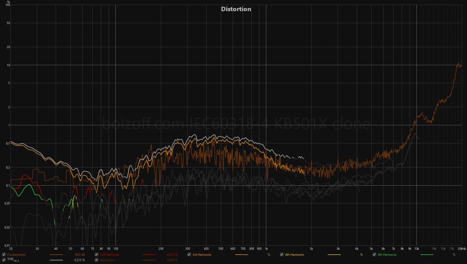Click the 0,1 percent vertical axis label
The height and width of the screenshot is (264, 467).
click(x=8, y=186)
